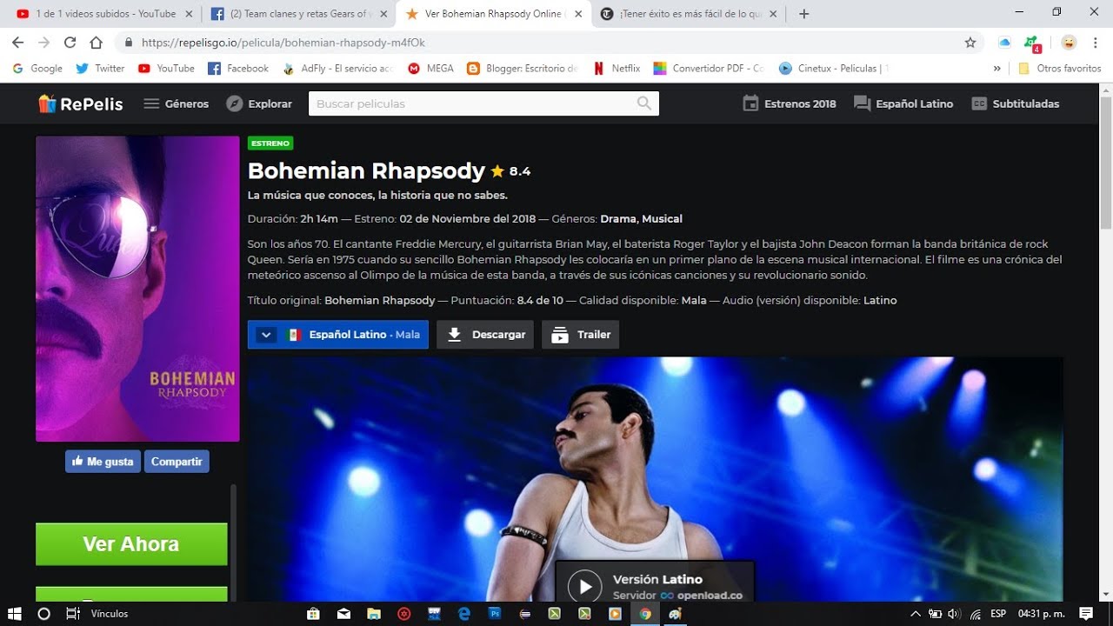Click the browser home icon
The height and width of the screenshot is (626, 1113).
[x=96, y=43]
